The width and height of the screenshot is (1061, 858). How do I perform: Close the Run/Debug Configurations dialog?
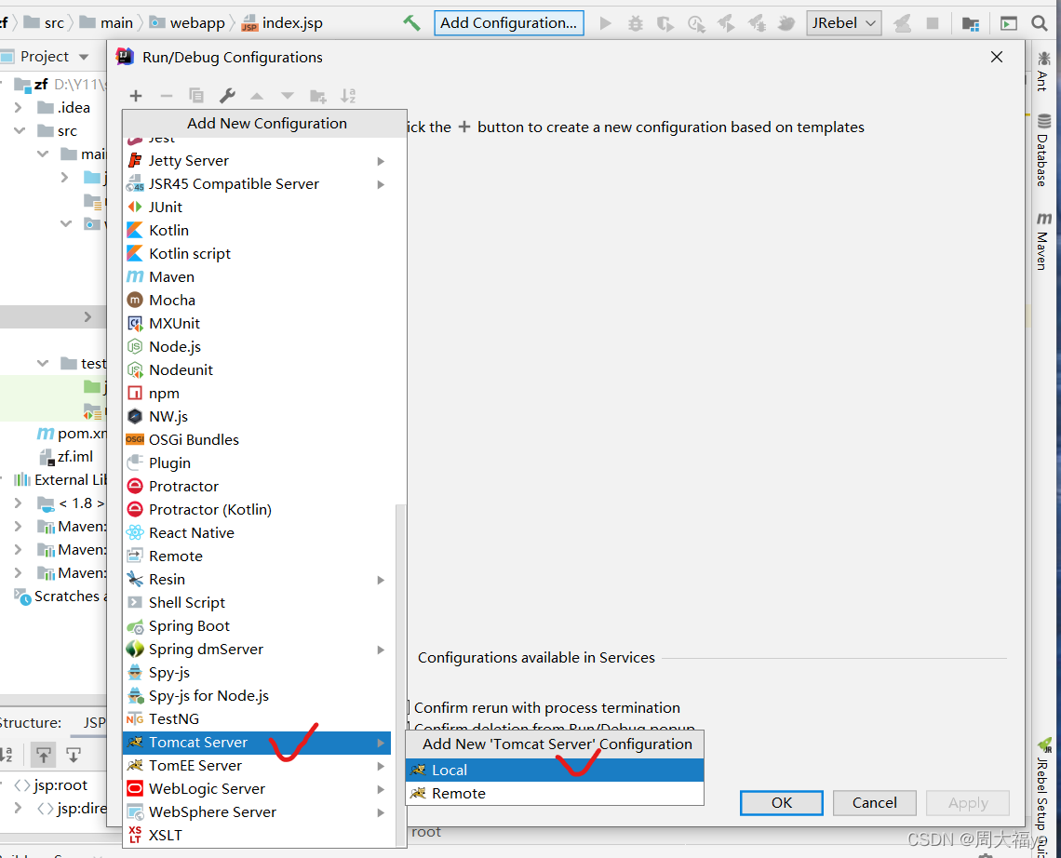click(x=997, y=58)
